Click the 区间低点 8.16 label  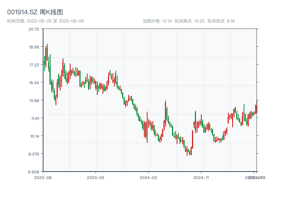(x=221, y=21)
